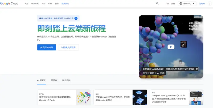Viewport: 213px width, 108px height.
Task: Open the 探索 Gemini 的产品生态系统 card
Action: tap(120, 97)
